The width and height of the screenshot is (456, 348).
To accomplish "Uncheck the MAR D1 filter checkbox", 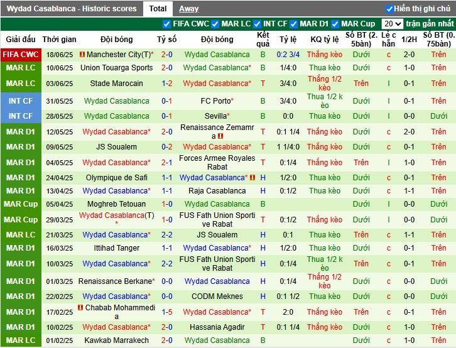I will point(294,24).
